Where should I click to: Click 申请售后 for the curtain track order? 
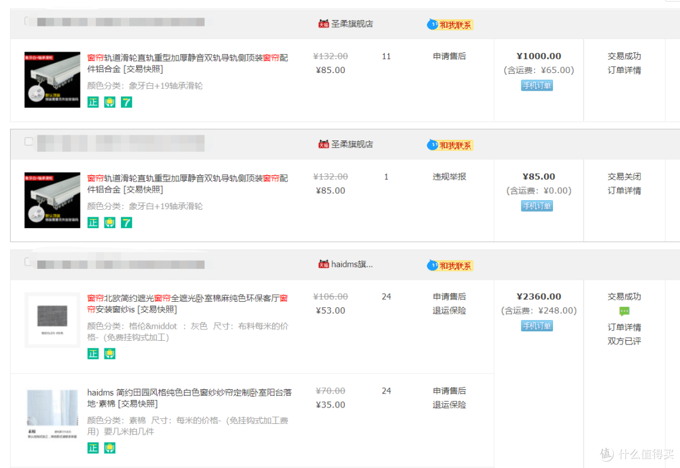[x=450, y=57]
